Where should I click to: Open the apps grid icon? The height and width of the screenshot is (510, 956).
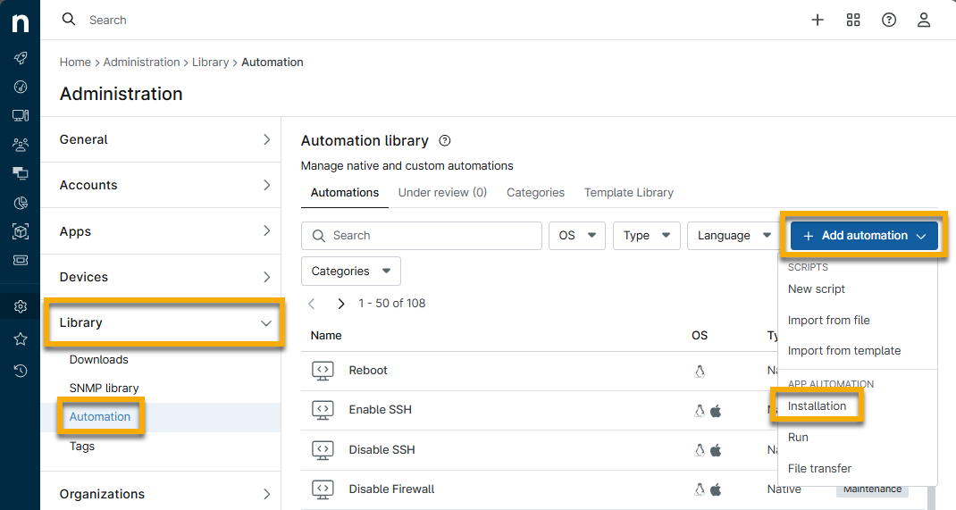coord(852,20)
